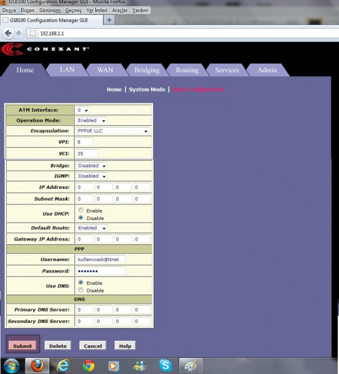The width and height of the screenshot is (339, 374).
Task: Open the Encapsulation PPPoE LLC dropdown
Action: click(x=112, y=131)
